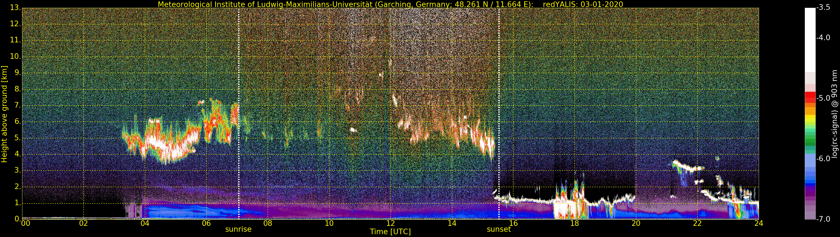Screen dimensions: 840x237
Task: Click the '11.' height tick label
Action: tap(15, 40)
